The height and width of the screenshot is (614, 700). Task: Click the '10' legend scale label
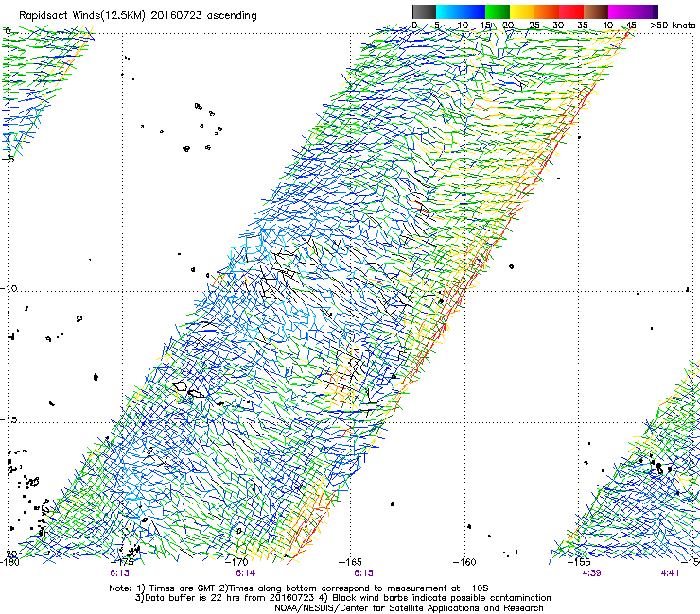(x=463, y=25)
